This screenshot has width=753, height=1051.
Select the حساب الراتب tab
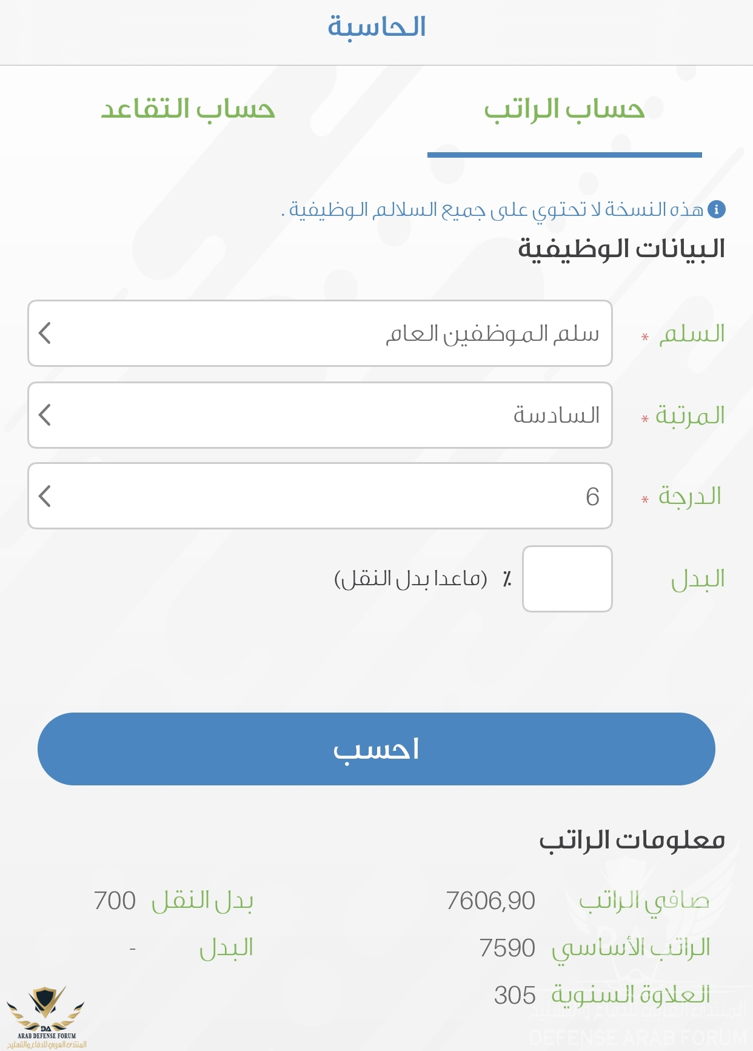click(x=564, y=110)
